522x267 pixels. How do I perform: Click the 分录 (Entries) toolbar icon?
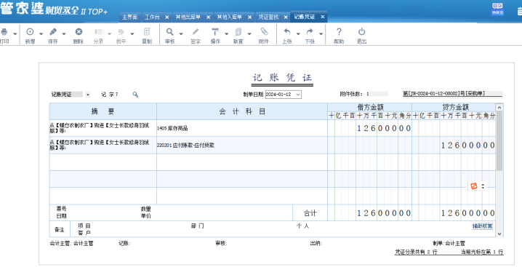98,32
